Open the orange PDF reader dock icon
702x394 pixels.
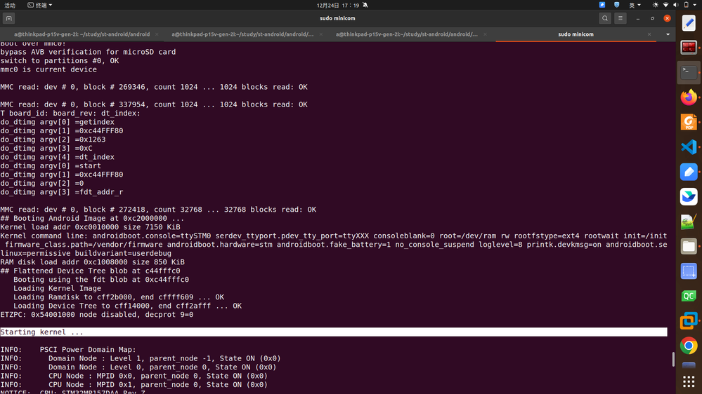[x=689, y=122]
